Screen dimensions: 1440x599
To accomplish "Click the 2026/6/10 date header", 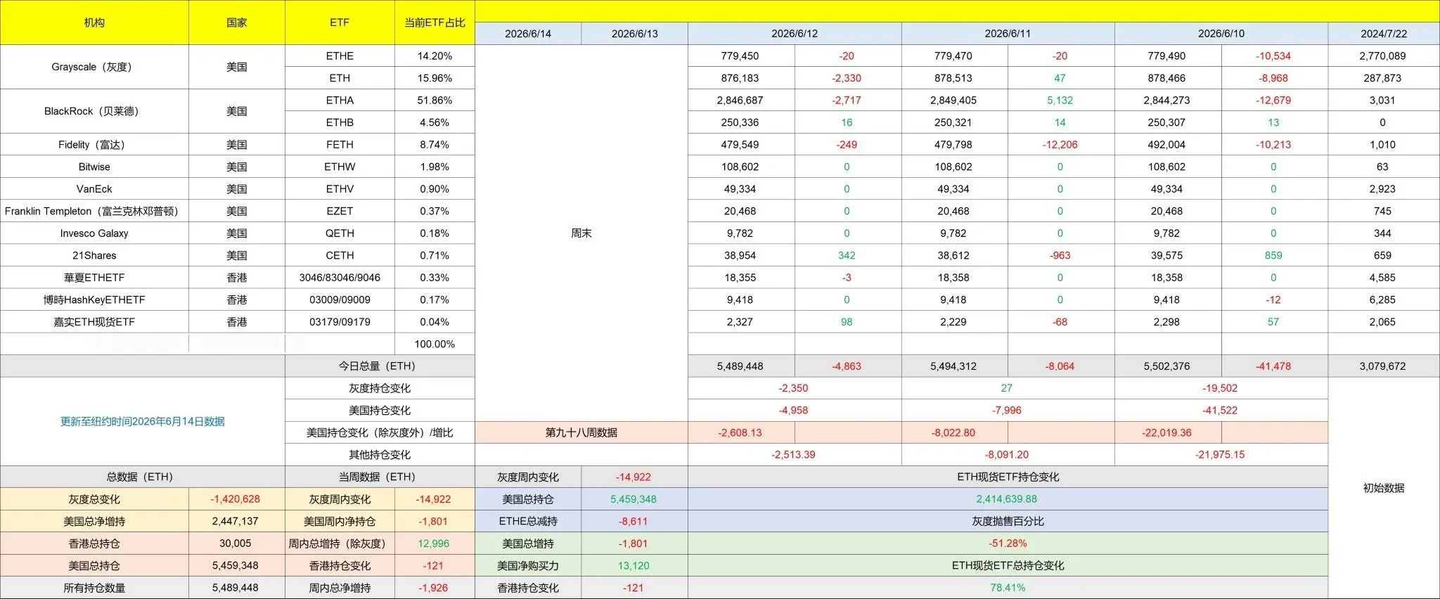I will tap(1221, 34).
